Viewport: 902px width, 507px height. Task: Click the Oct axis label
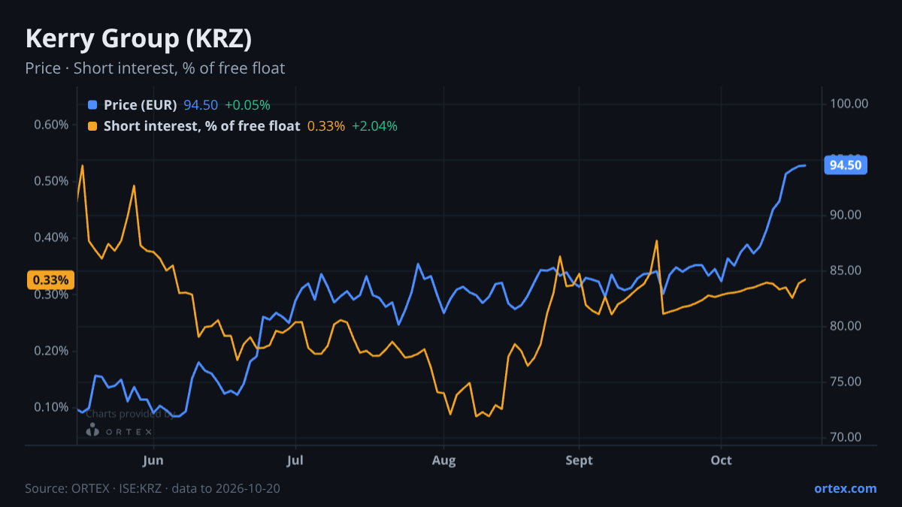tap(722, 459)
